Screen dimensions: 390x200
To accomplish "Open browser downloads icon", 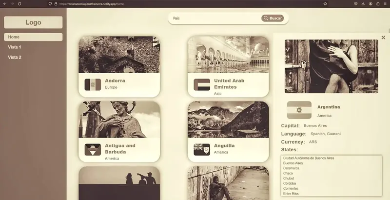I will 363,4.
